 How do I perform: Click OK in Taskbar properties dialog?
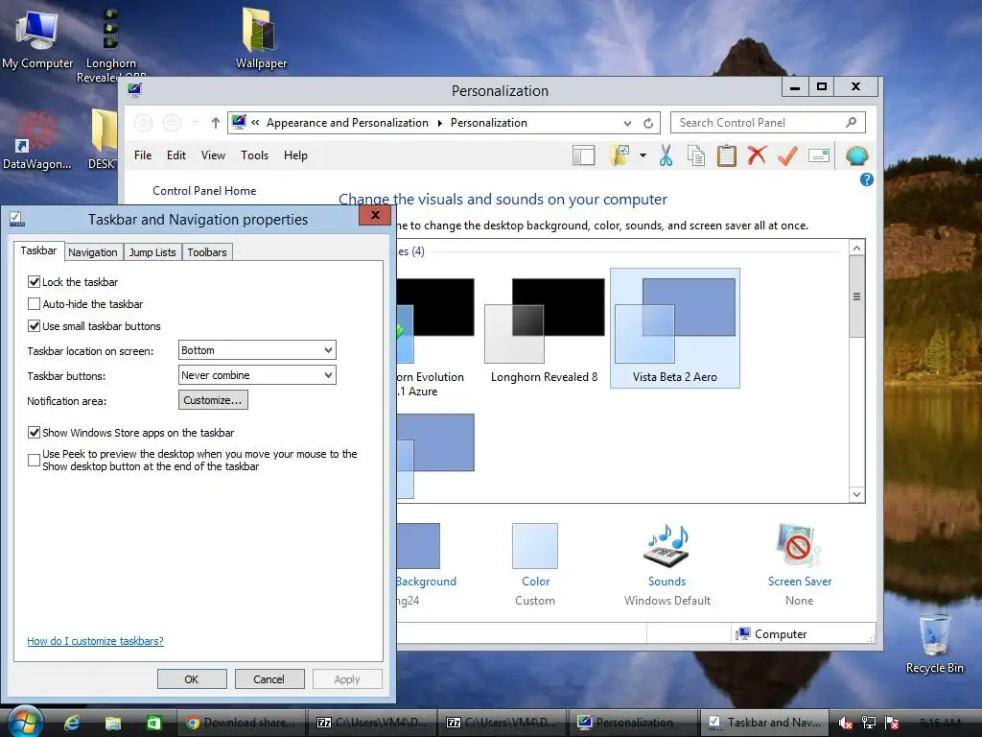tap(192, 679)
